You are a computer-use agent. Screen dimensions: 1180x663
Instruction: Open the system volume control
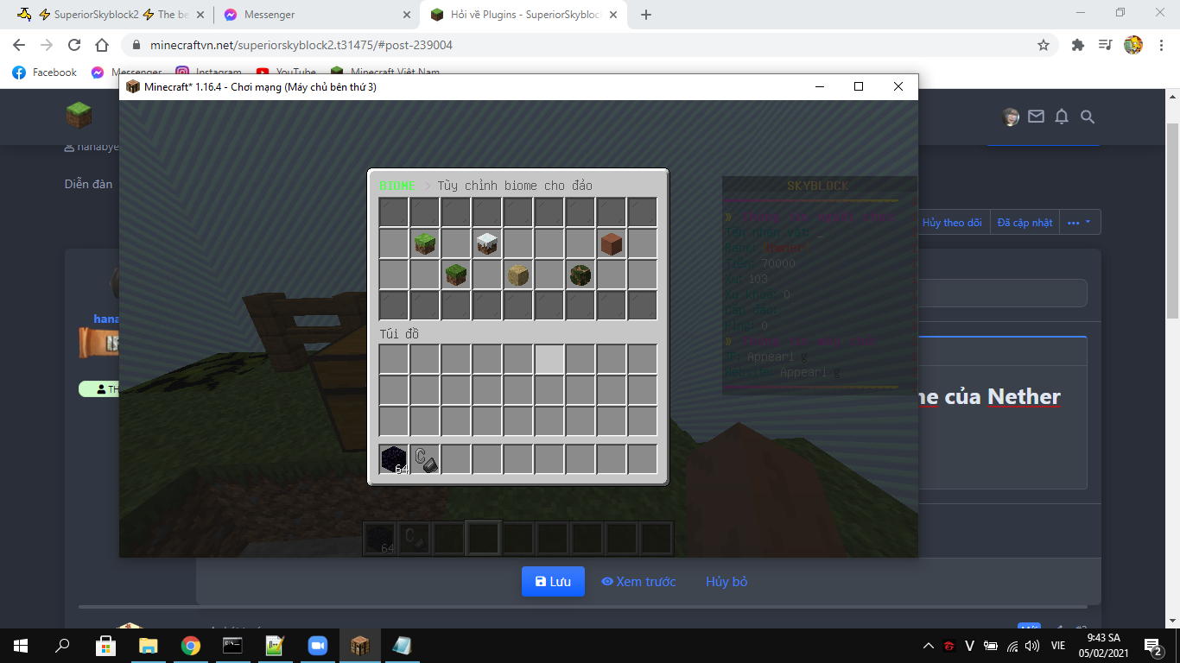point(1032,646)
